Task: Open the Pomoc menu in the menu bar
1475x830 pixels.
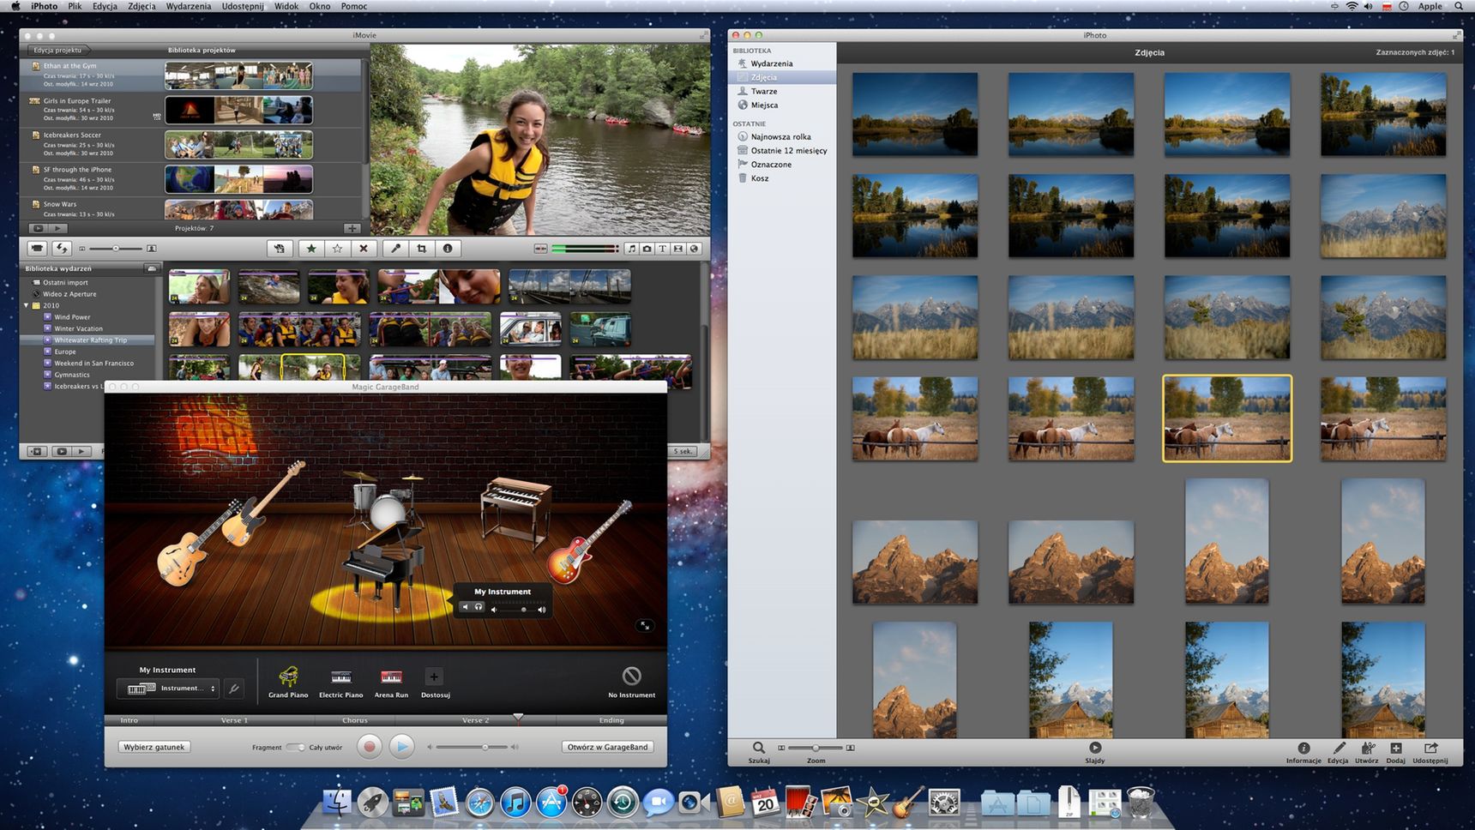Action: point(354,6)
